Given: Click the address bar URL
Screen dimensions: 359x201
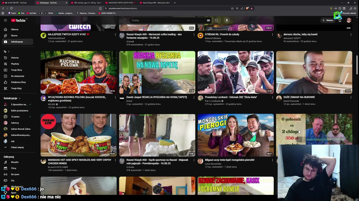Looking at the screenshot, I should [x=123, y=8].
